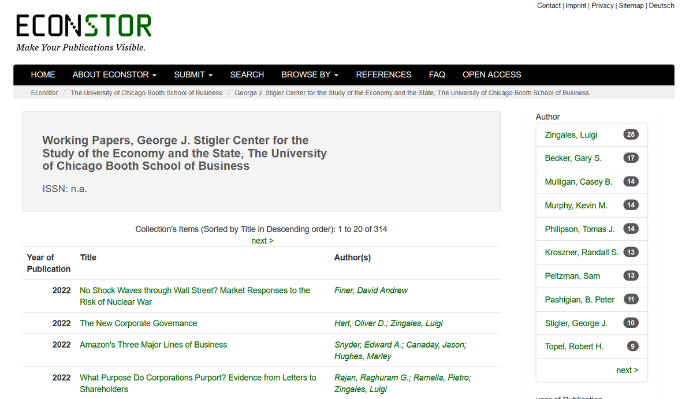Viewport: 693px width, 399px height.
Task: Open paper 'The New Corporate Governance'
Action: (x=139, y=323)
